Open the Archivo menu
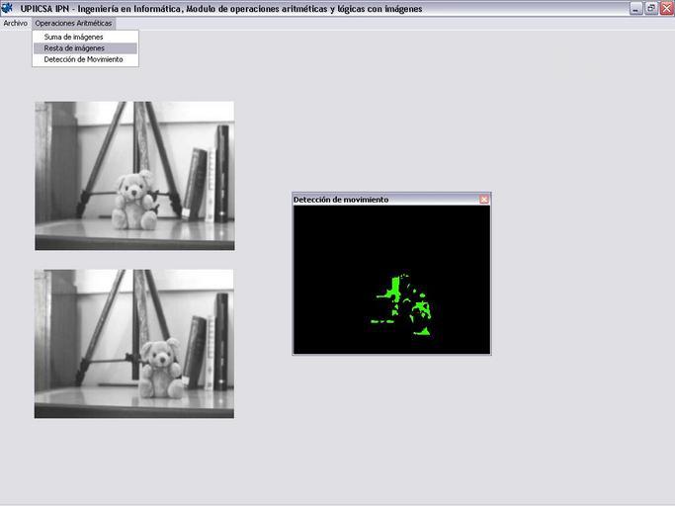 [15, 24]
